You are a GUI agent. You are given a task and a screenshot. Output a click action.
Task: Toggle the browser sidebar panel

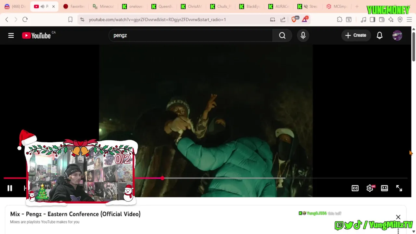tap(372, 19)
